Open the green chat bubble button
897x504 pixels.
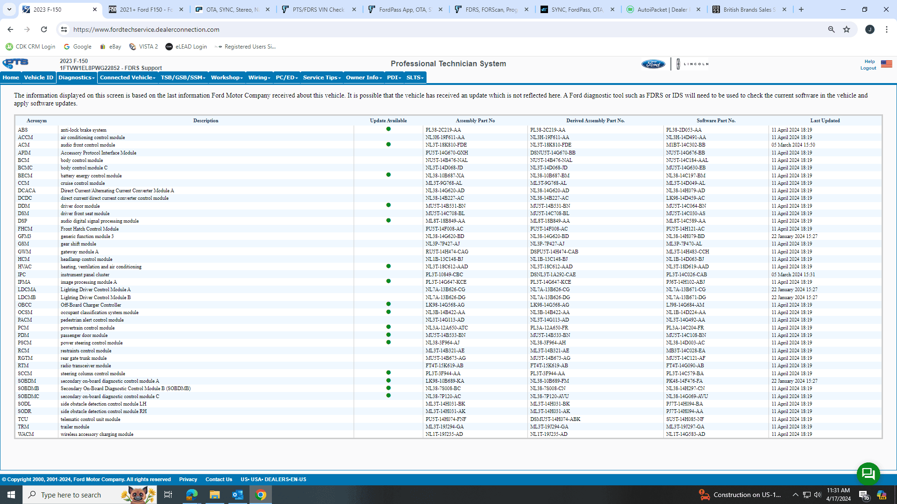(x=868, y=474)
